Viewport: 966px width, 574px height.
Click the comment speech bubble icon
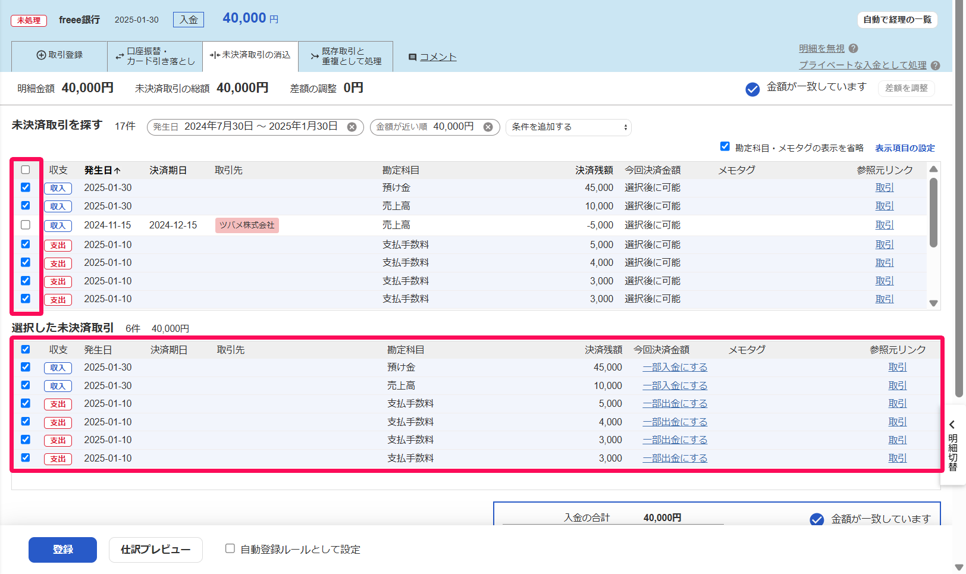click(412, 57)
